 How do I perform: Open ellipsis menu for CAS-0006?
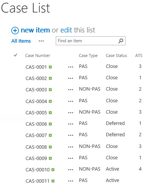(70, 124)
